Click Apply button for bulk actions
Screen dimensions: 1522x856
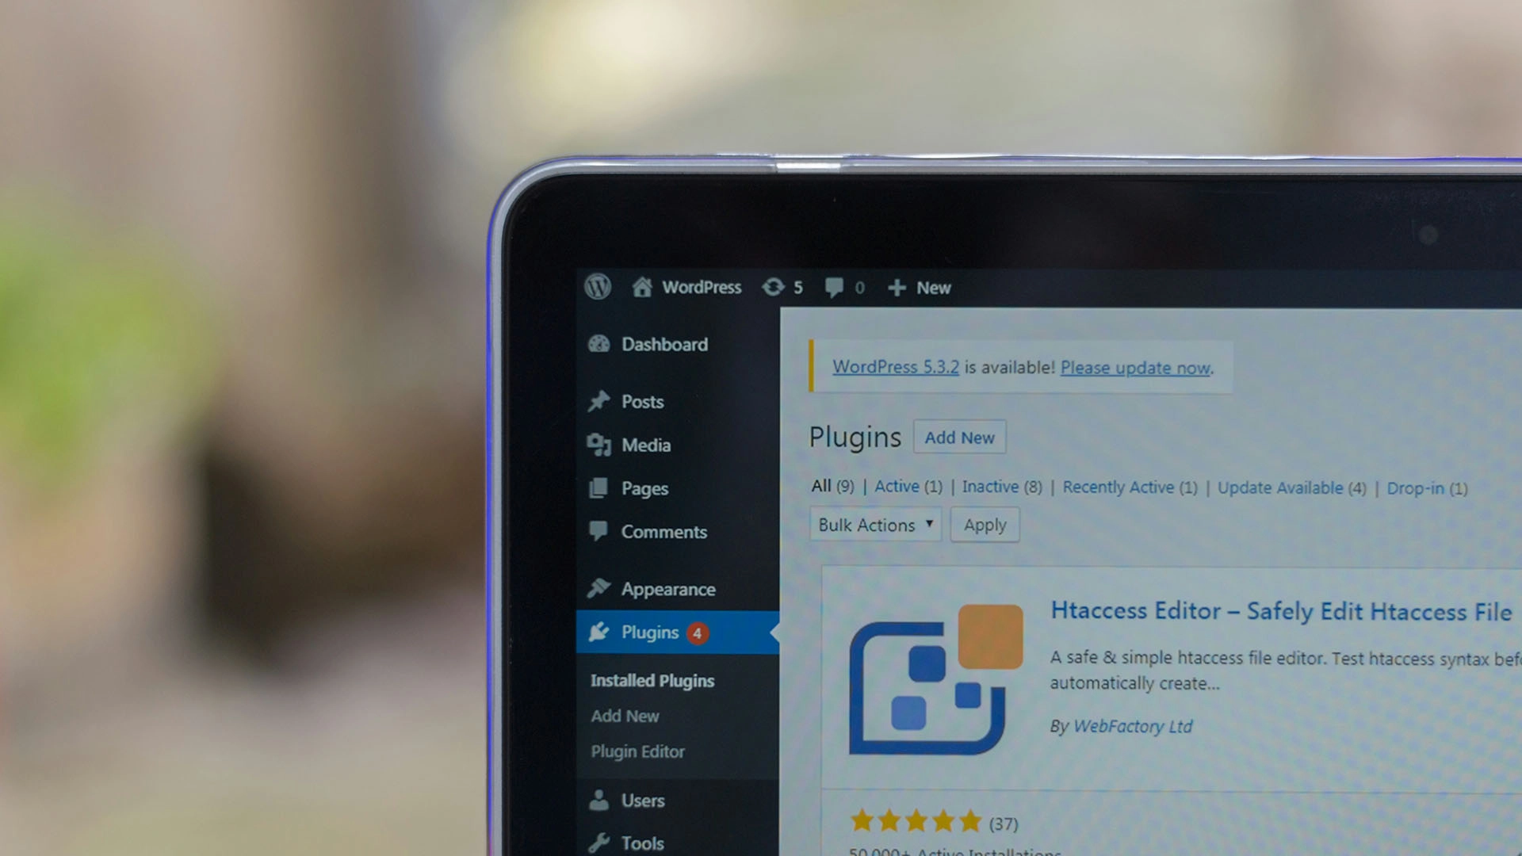tap(983, 525)
